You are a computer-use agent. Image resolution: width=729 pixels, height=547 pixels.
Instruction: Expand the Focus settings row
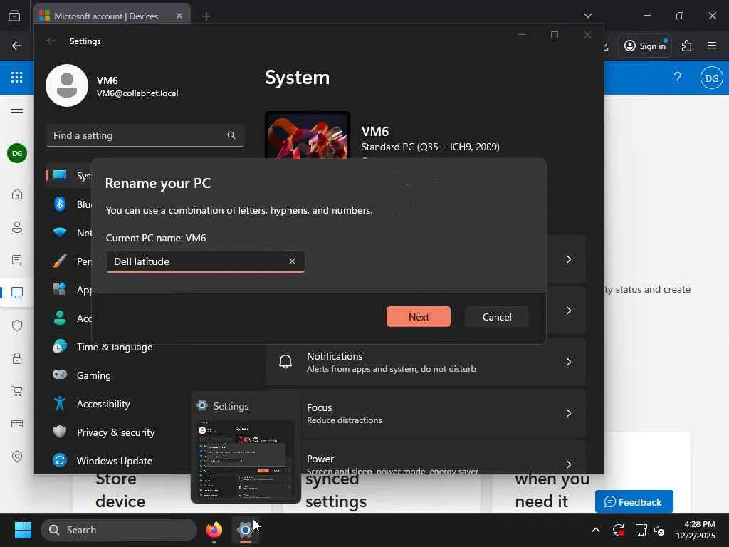[x=426, y=413]
